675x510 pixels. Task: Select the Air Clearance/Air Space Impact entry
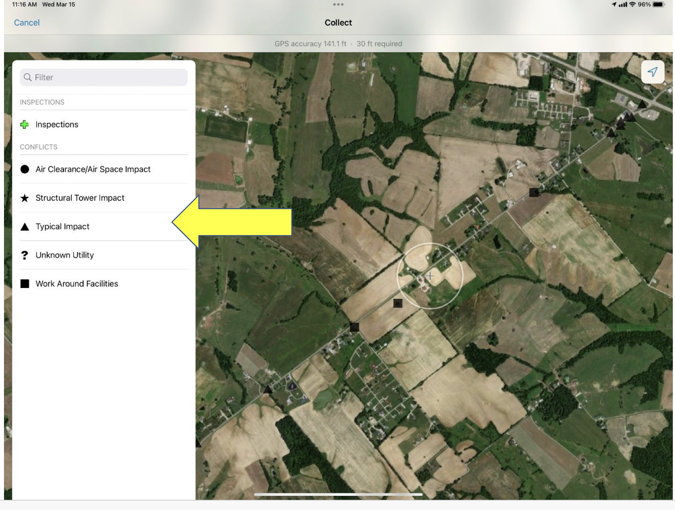[93, 169]
